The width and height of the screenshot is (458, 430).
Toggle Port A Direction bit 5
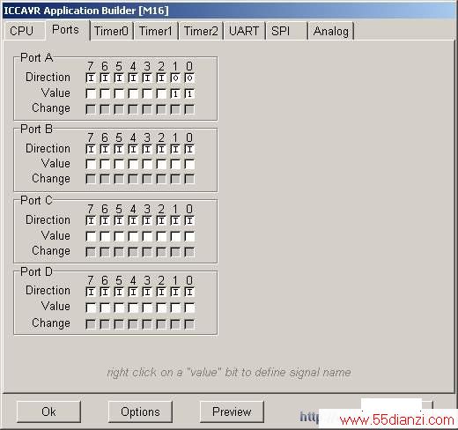point(119,78)
